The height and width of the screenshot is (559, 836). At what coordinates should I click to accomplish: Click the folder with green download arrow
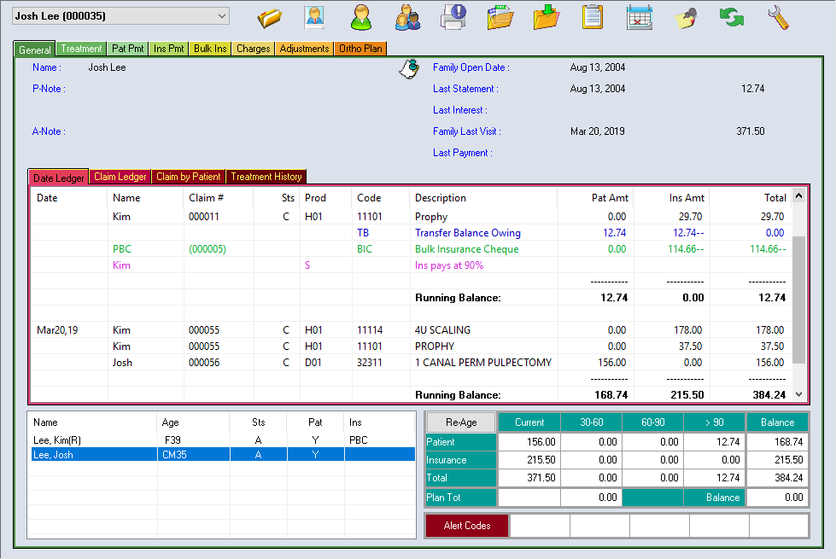pos(547,17)
